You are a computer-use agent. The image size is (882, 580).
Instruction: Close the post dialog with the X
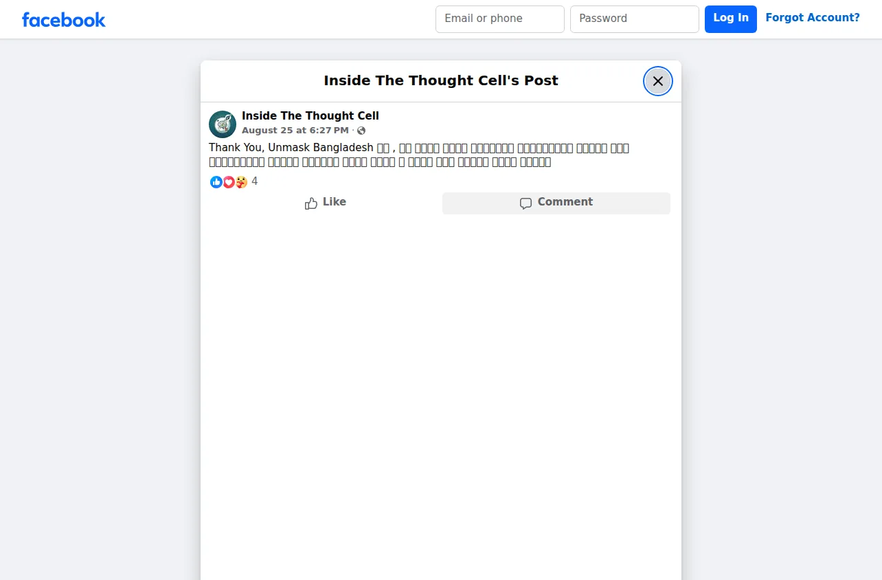(x=657, y=81)
